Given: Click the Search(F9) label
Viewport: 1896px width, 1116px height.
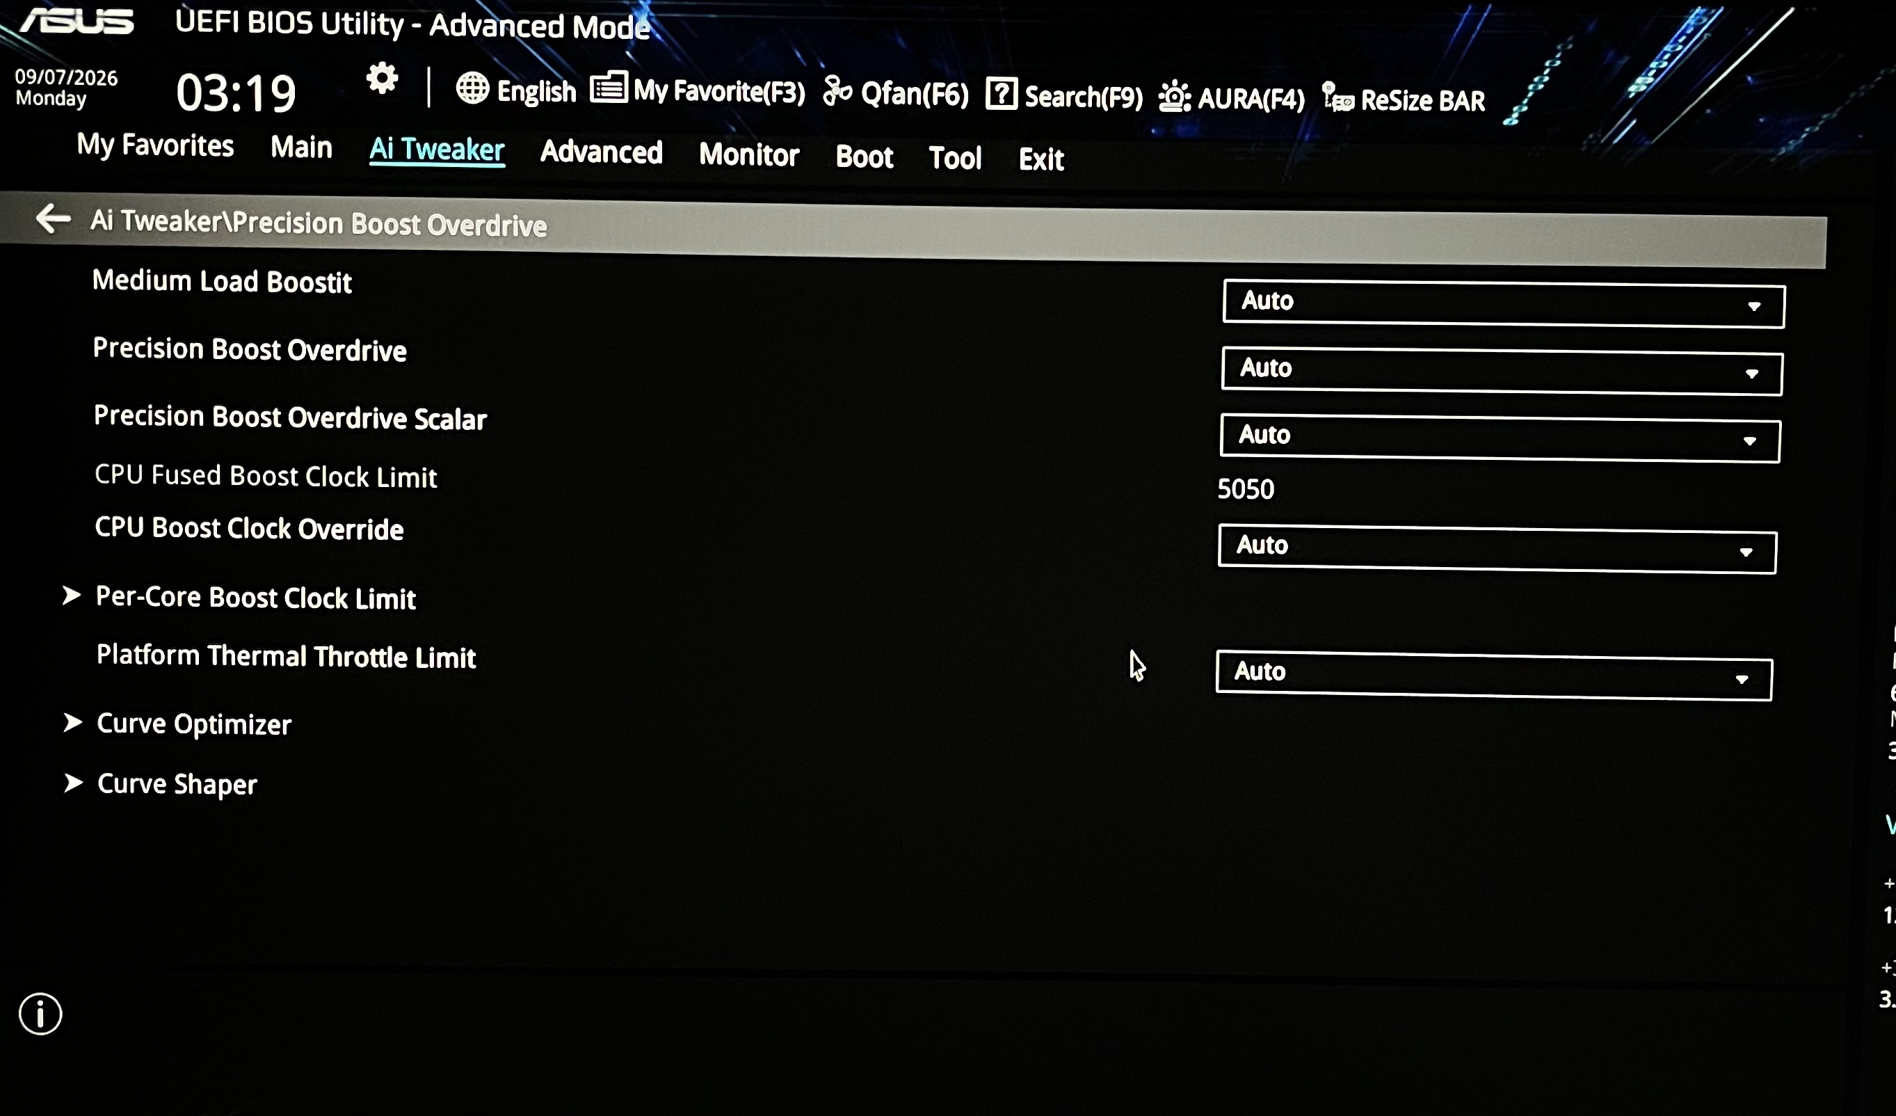Looking at the screenshot, I should [x=1084, y=96].
